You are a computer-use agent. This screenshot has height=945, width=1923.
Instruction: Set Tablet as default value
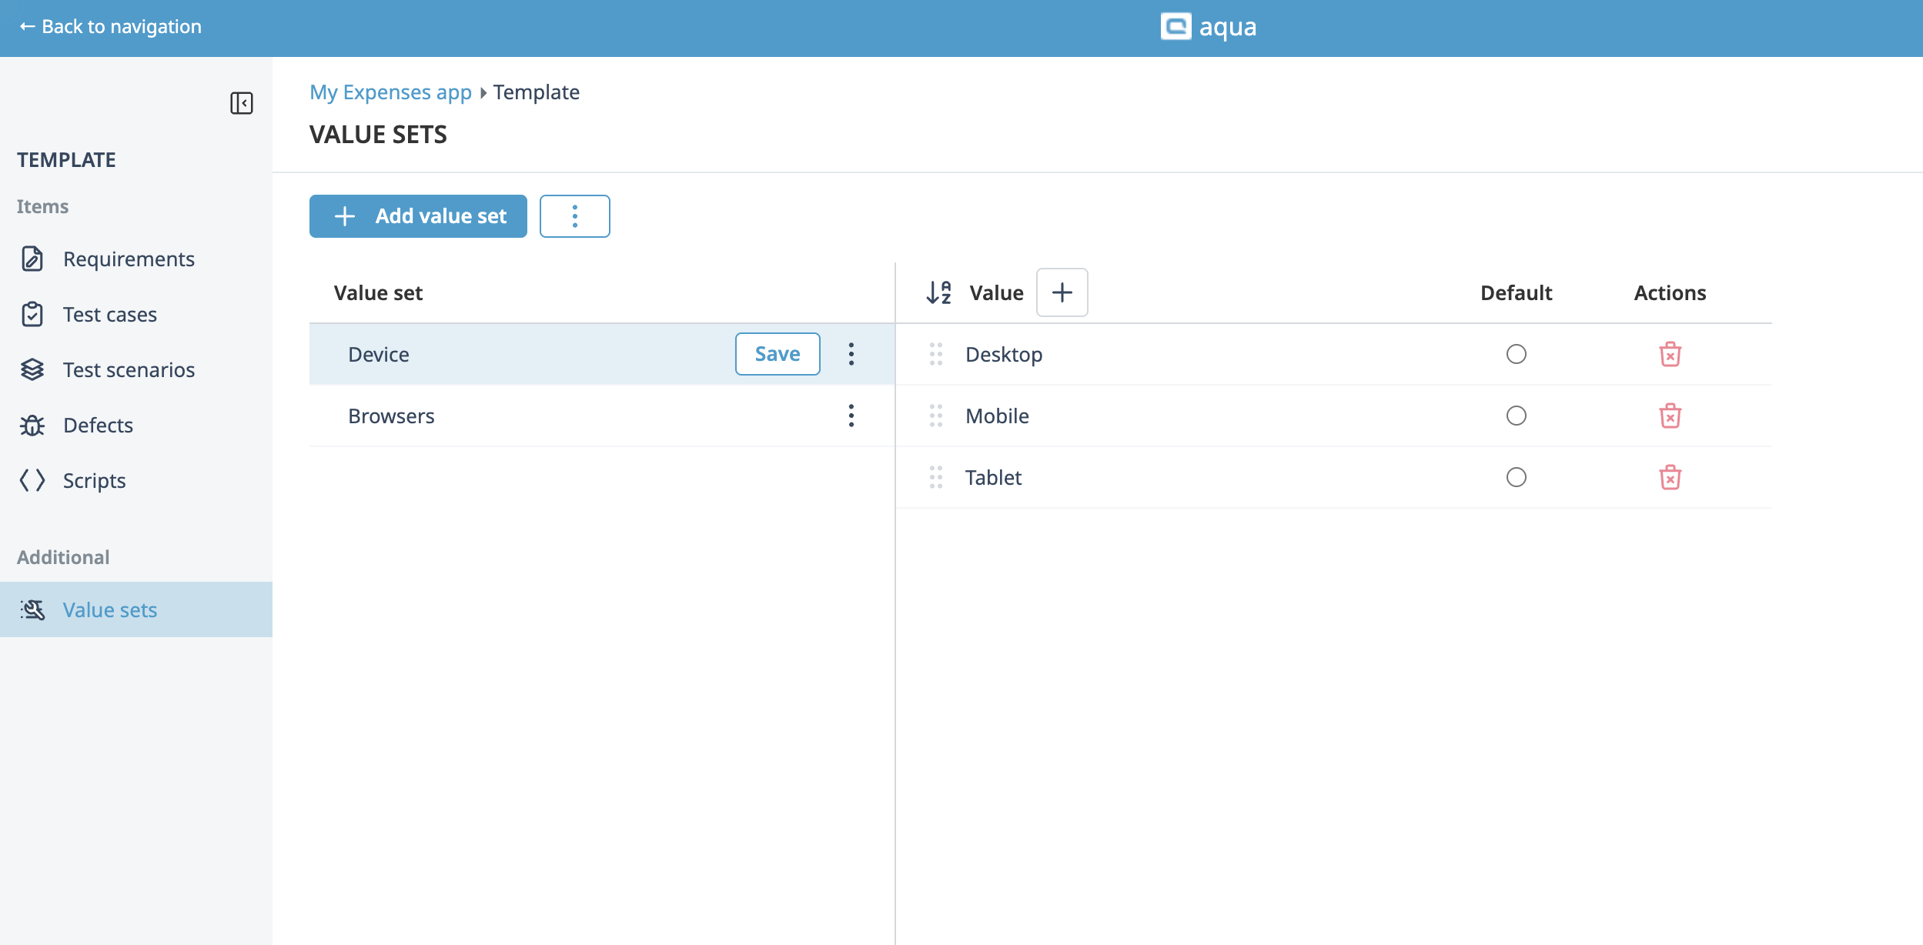tap(1516, 477)
